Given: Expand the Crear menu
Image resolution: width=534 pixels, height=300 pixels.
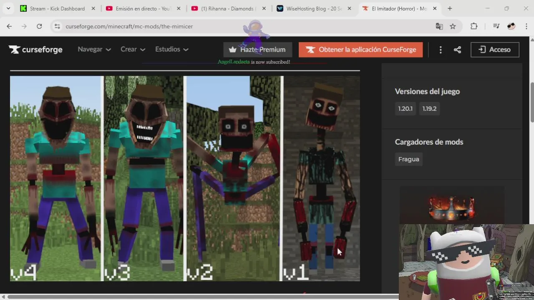Looking at the screenshot, I should click(x=133, y=49).
